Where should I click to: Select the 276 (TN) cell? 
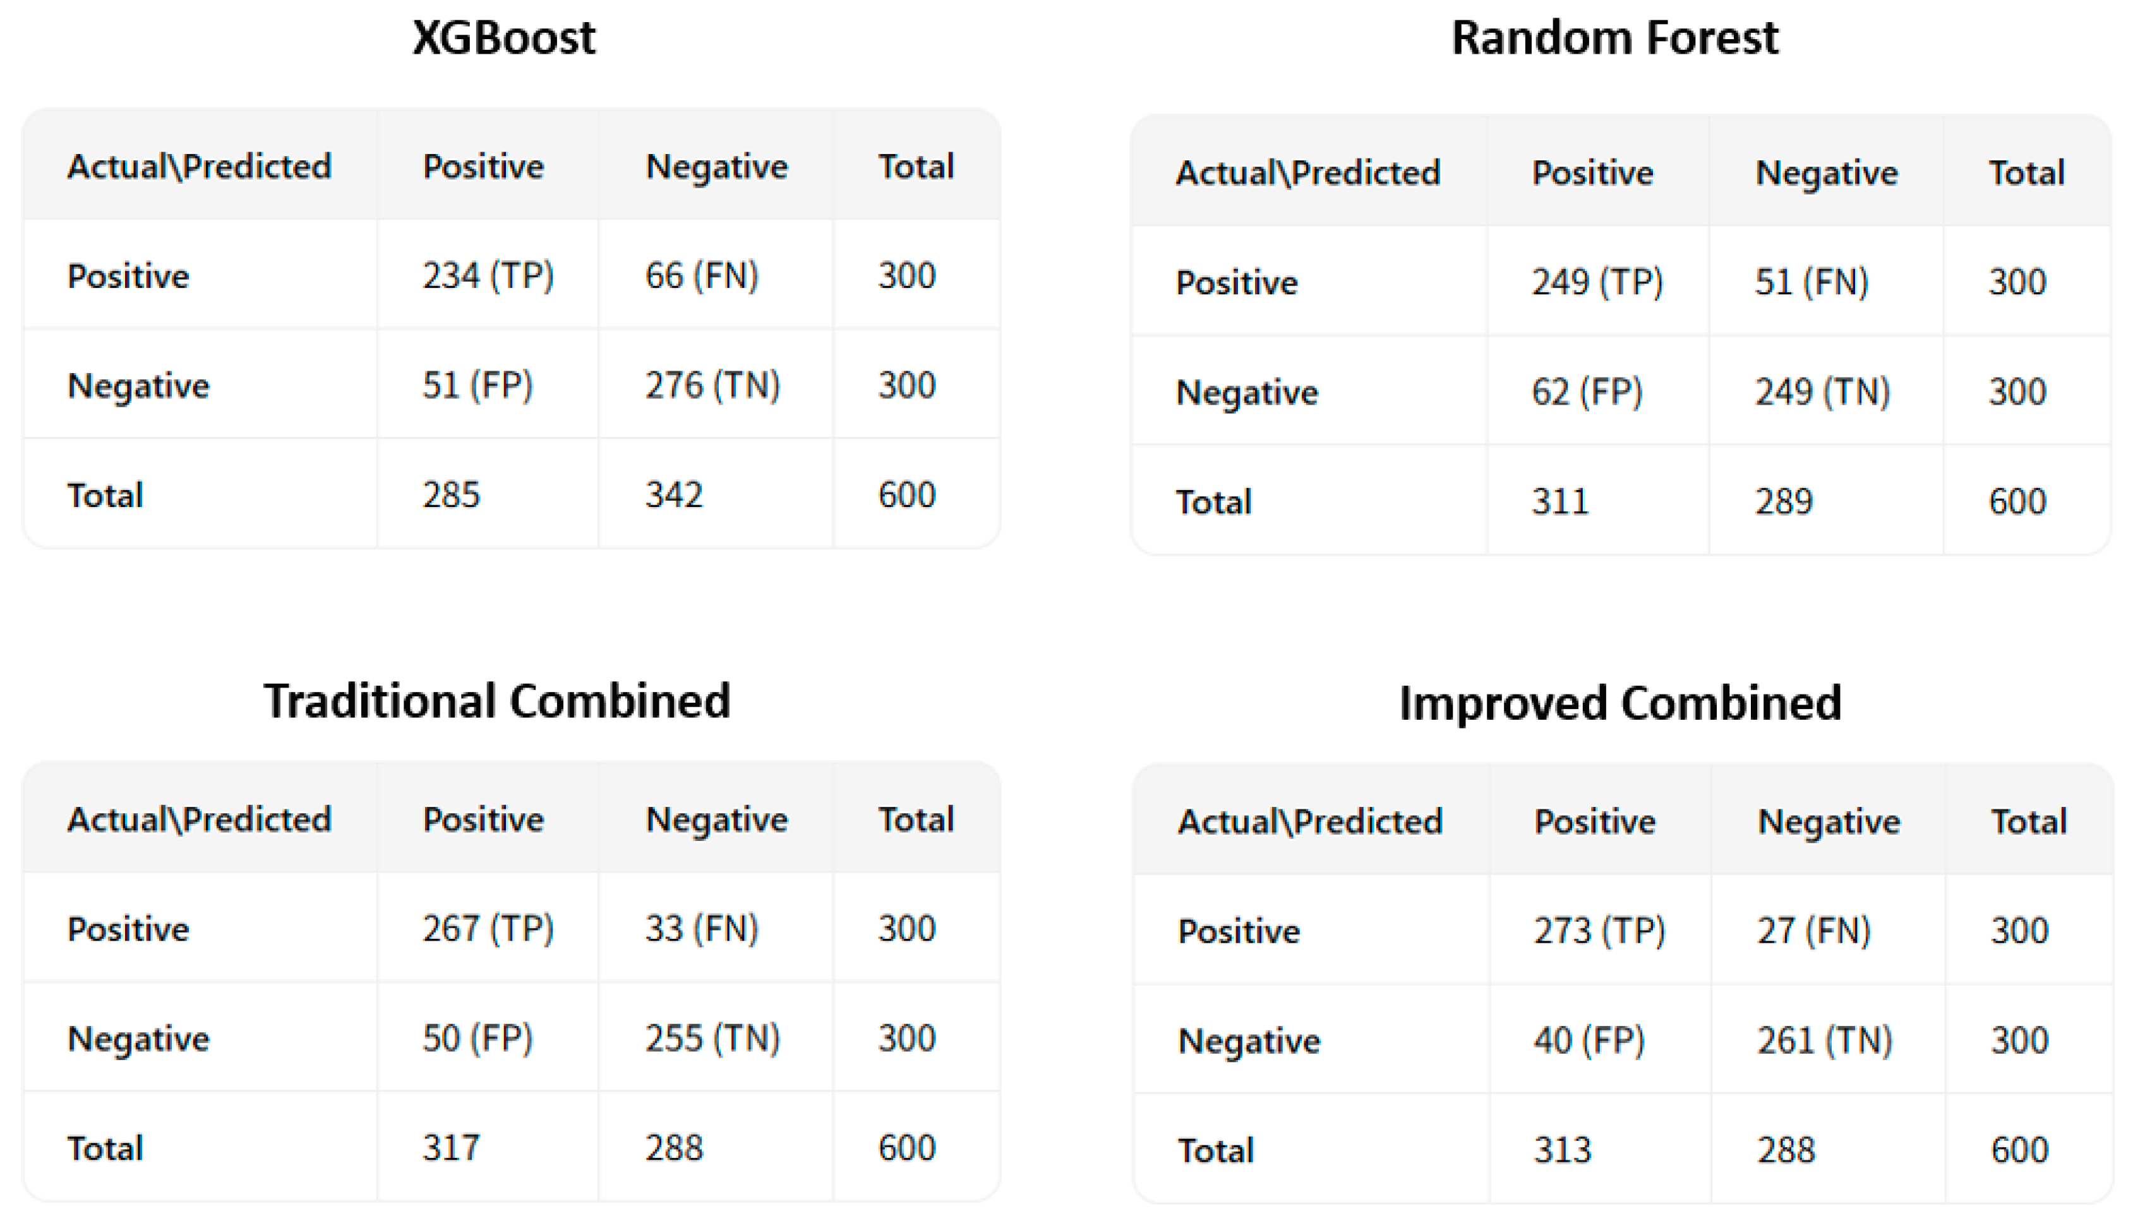tap(713, 385)
